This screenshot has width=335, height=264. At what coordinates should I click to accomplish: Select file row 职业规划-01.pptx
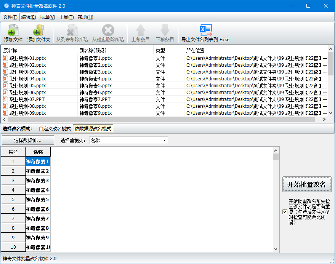tap(164, 58)
